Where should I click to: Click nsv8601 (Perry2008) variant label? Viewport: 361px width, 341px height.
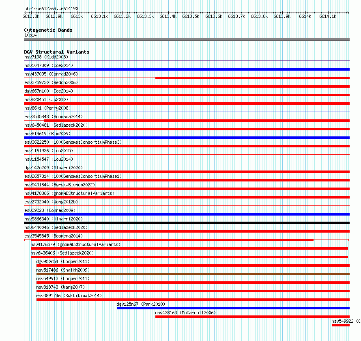tap(47, 108)
